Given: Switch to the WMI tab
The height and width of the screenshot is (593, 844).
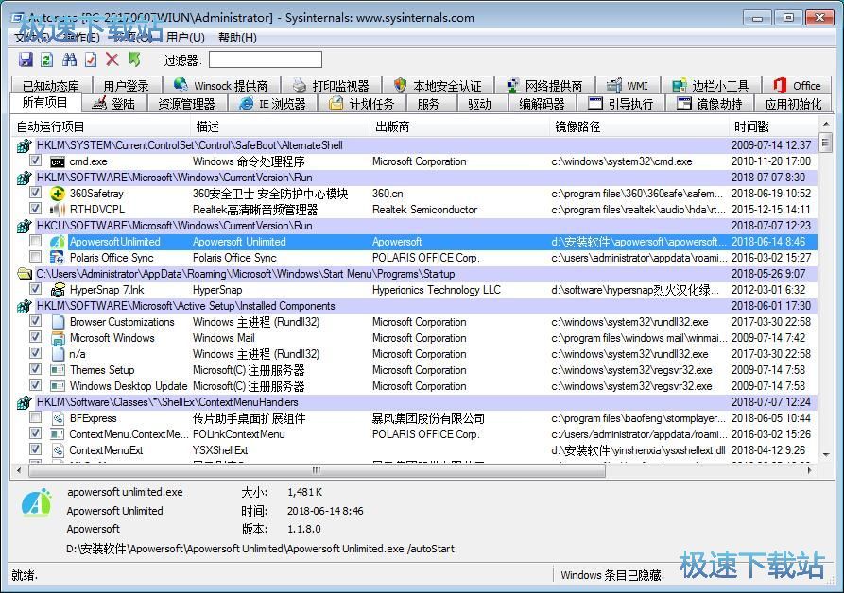Looking at the screenshot, I should coord(629,86).
